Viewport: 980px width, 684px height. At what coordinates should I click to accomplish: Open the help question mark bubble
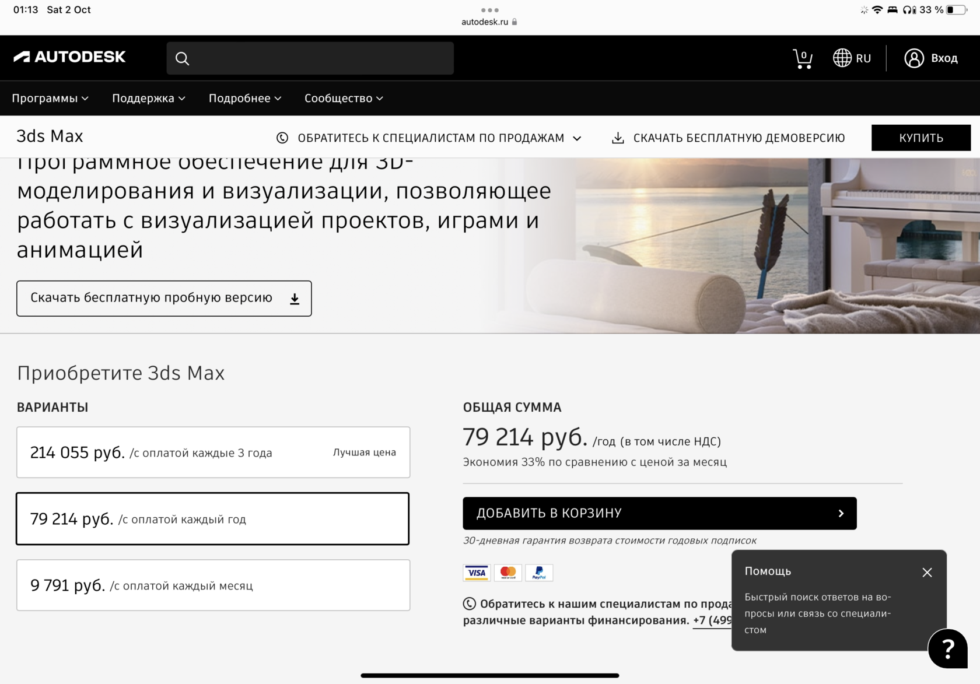[948, 648]
